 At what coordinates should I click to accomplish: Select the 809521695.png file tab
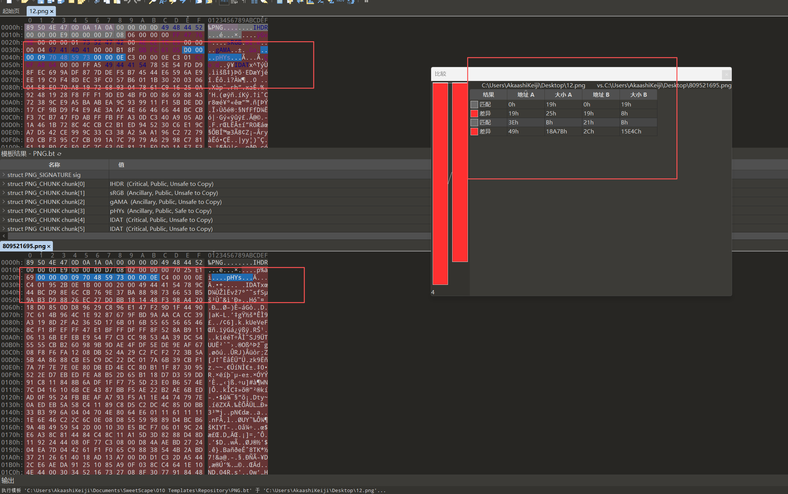(x=24, y=246)
